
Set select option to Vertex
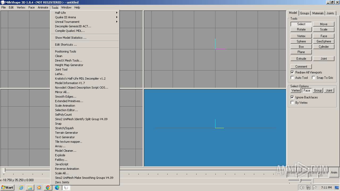(296, 90)
